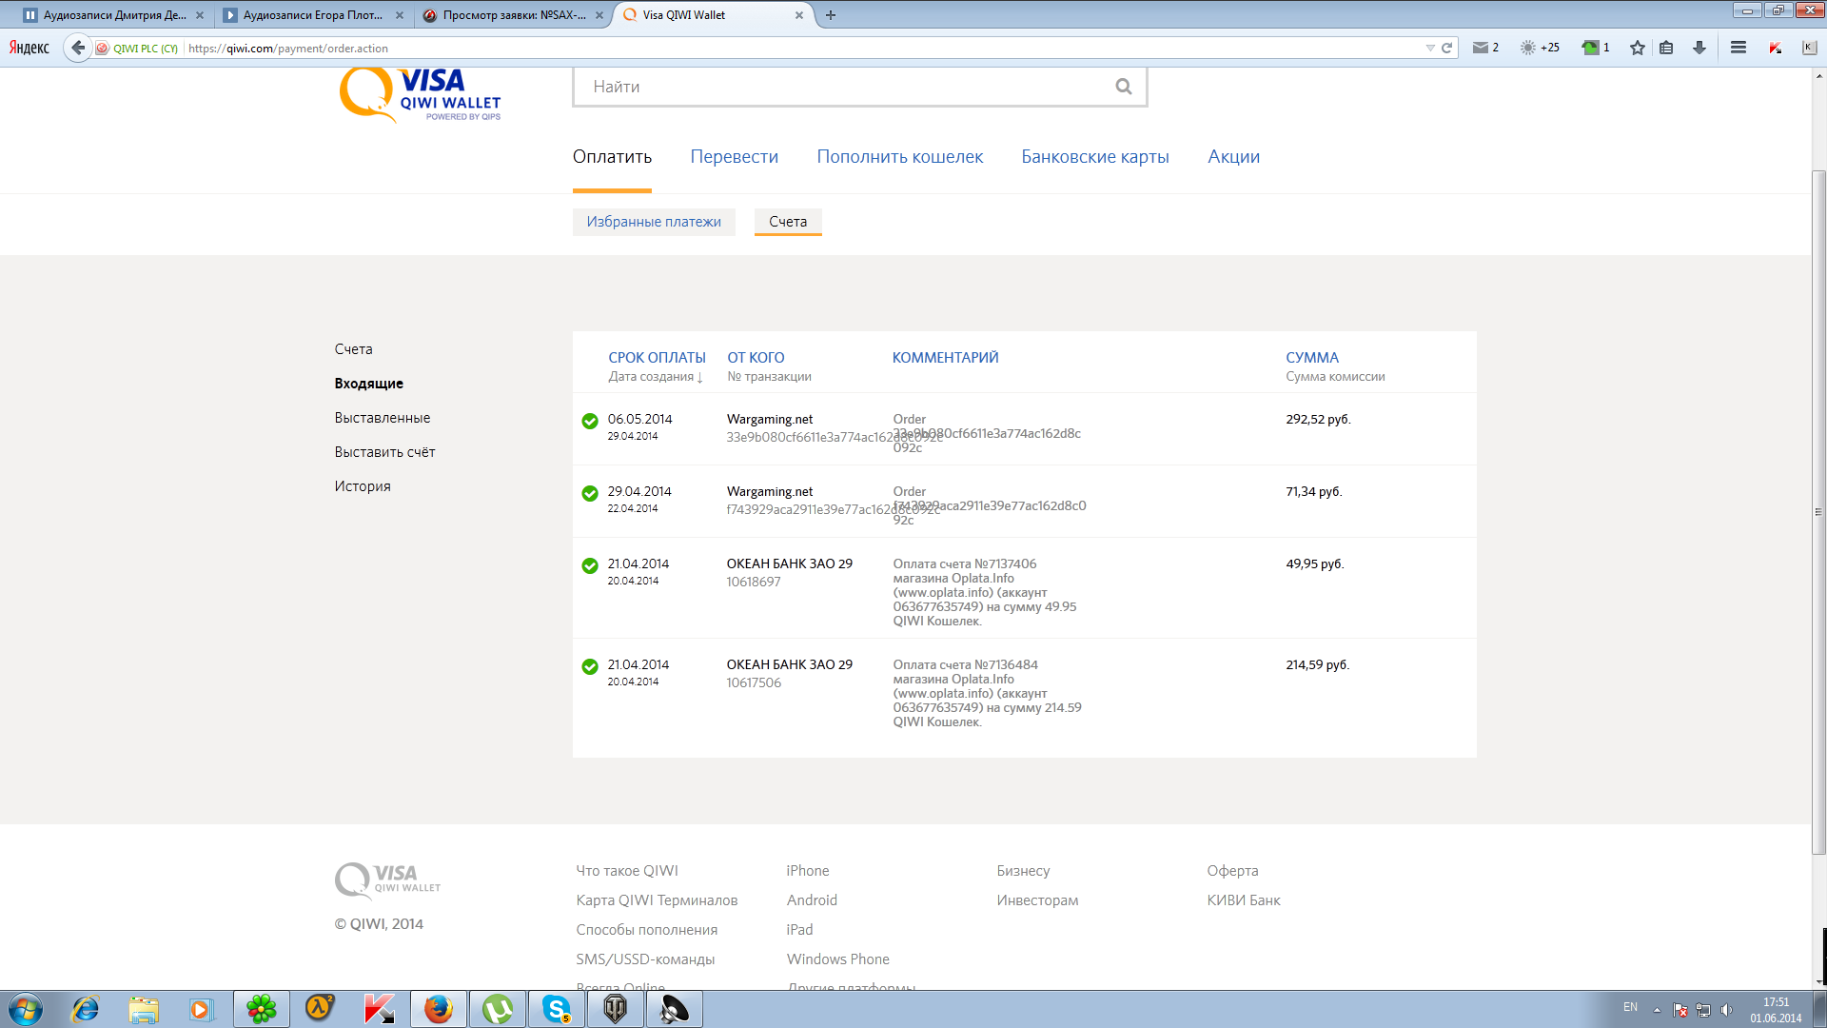The image size is (1827, 1028).
Task: Open Skype in the taskbar
Action: click(x=556, y=1009)
